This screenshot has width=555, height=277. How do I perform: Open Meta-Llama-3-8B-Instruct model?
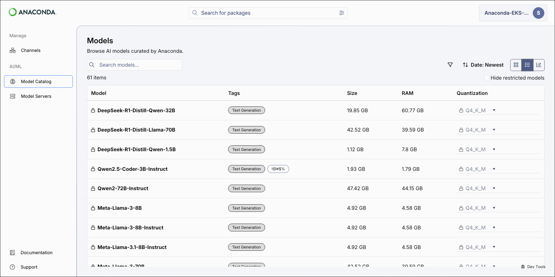(x=131, y=228)
